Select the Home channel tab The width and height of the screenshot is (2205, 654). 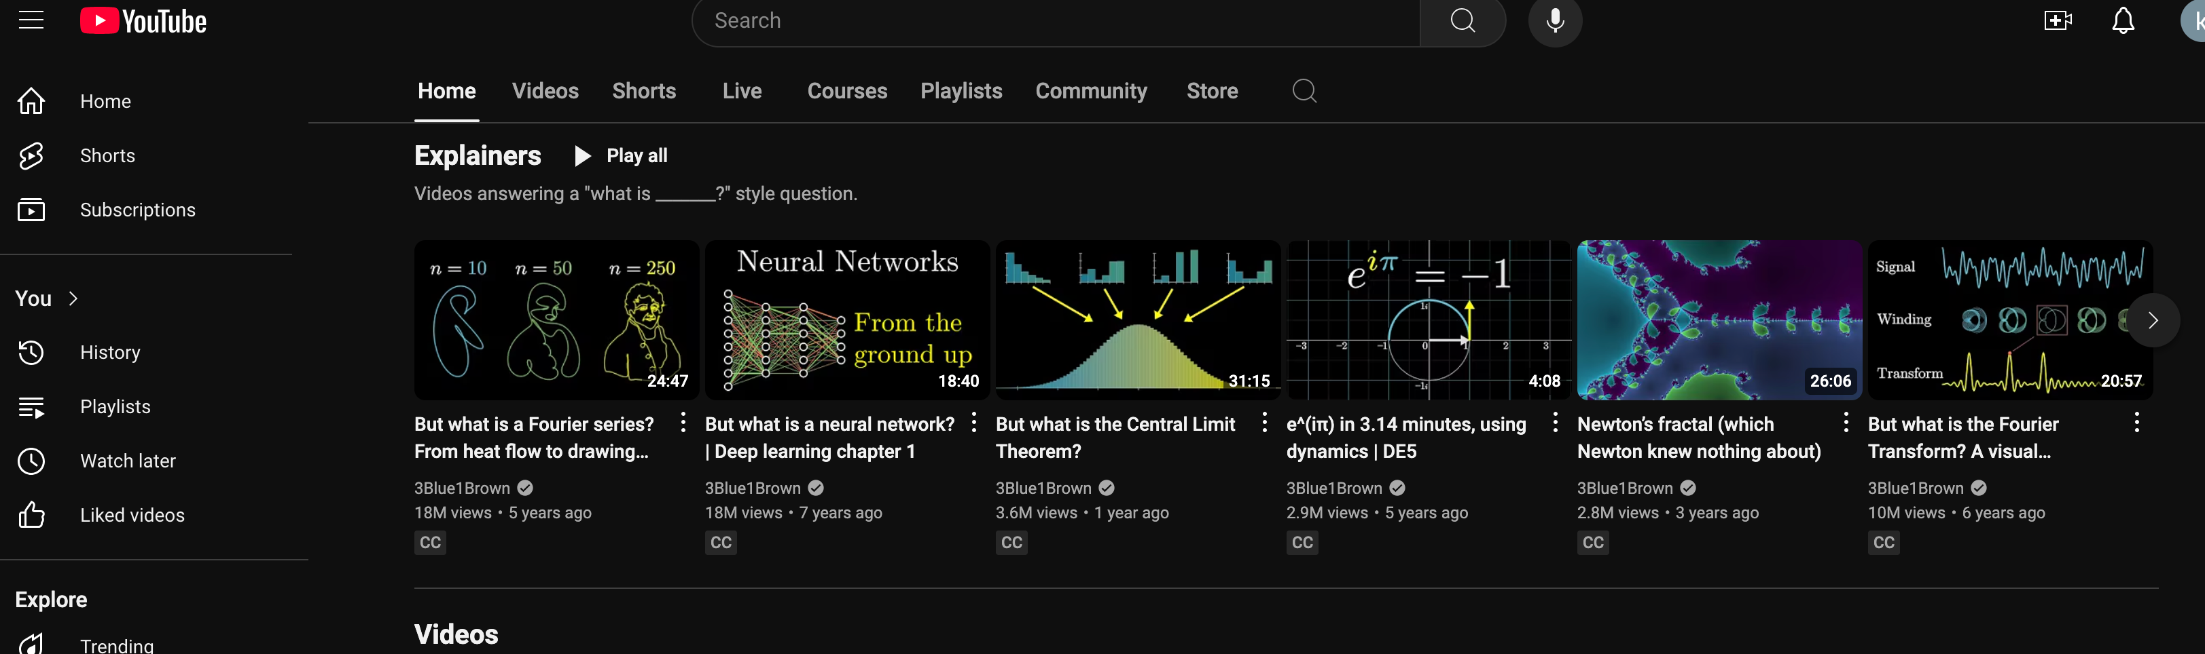pos(447,91)
